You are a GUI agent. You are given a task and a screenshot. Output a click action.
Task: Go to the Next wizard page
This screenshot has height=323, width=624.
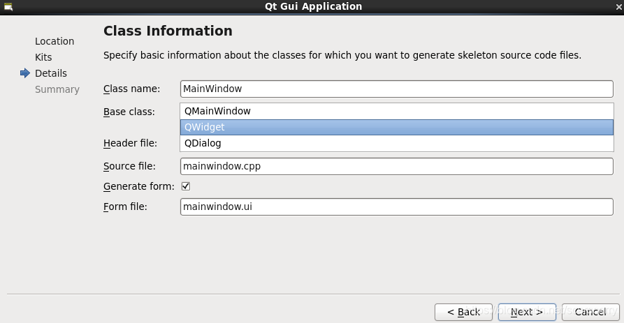pos(527,312)
